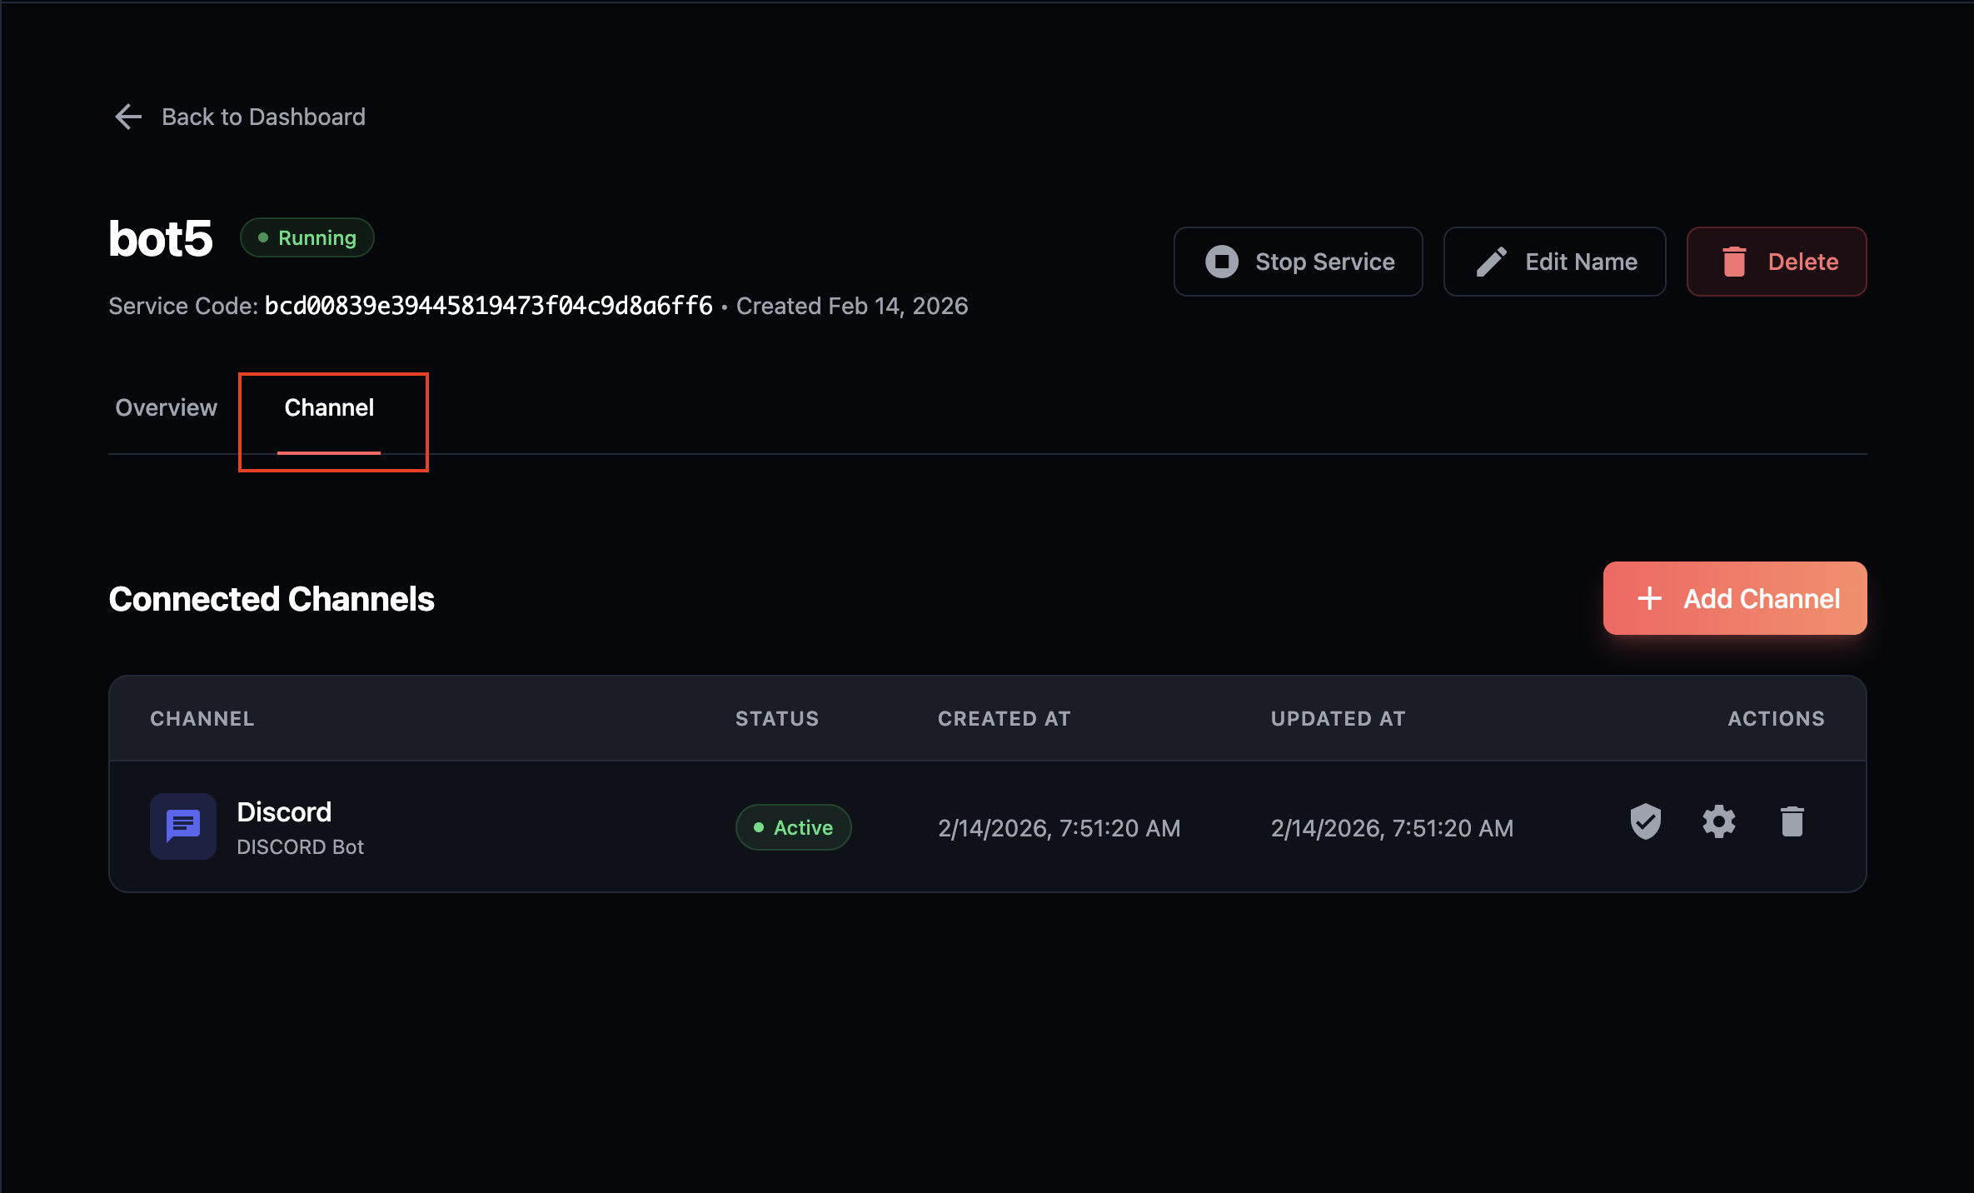
Task: Click the Edit Name button
Action: tap(1554, 262)
